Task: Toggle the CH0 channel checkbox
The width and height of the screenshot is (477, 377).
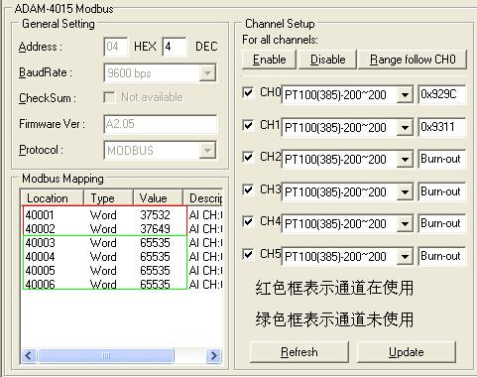Action: click(x=248, y=92)
